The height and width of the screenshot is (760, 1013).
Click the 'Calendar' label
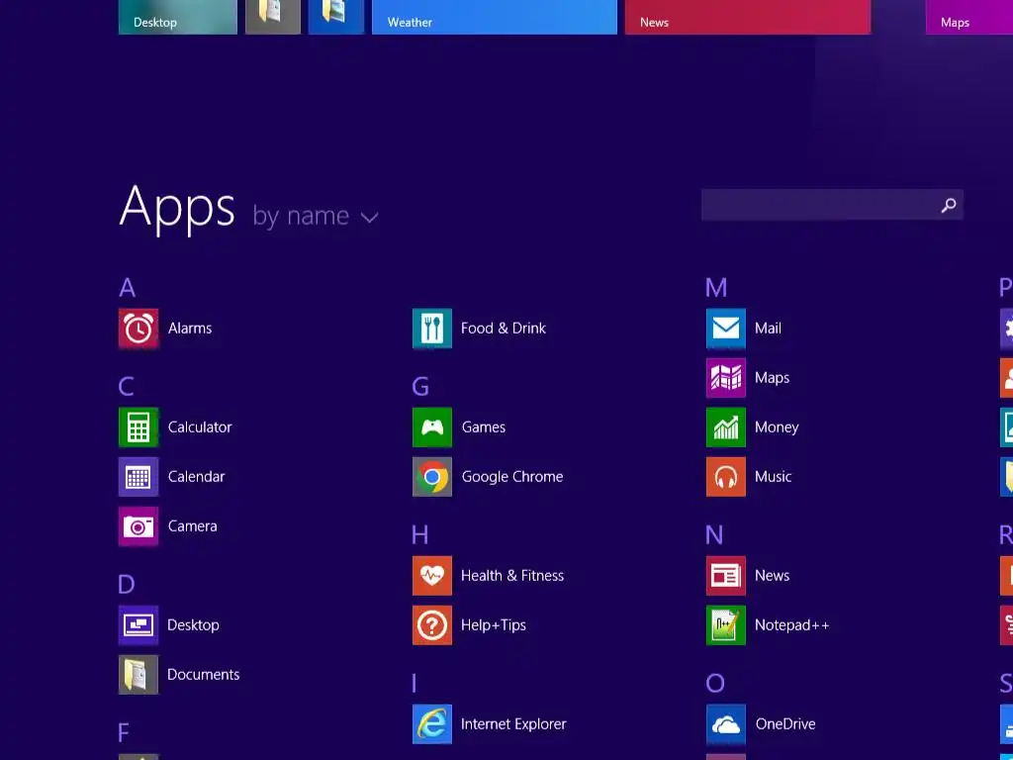(197, 477)
